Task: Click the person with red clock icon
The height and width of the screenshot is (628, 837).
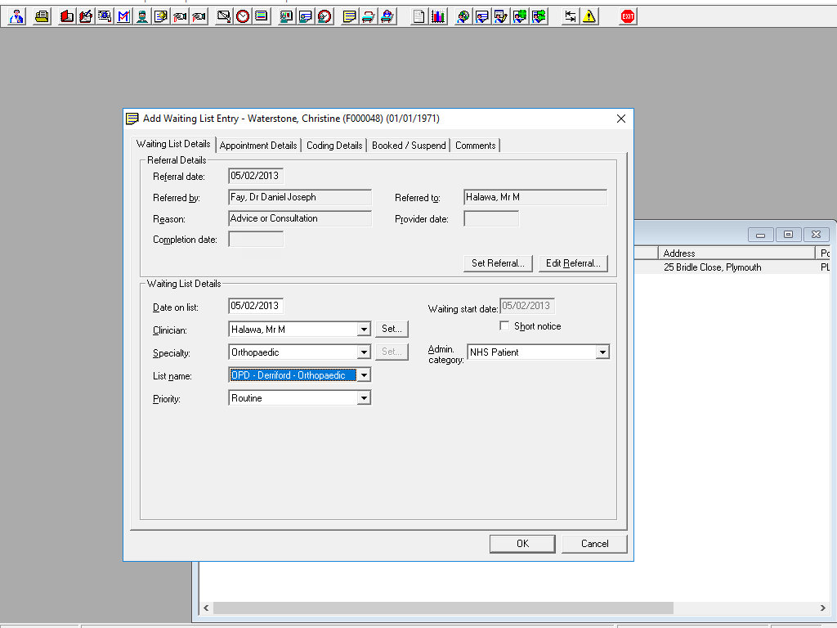Action: click(324, 16)
